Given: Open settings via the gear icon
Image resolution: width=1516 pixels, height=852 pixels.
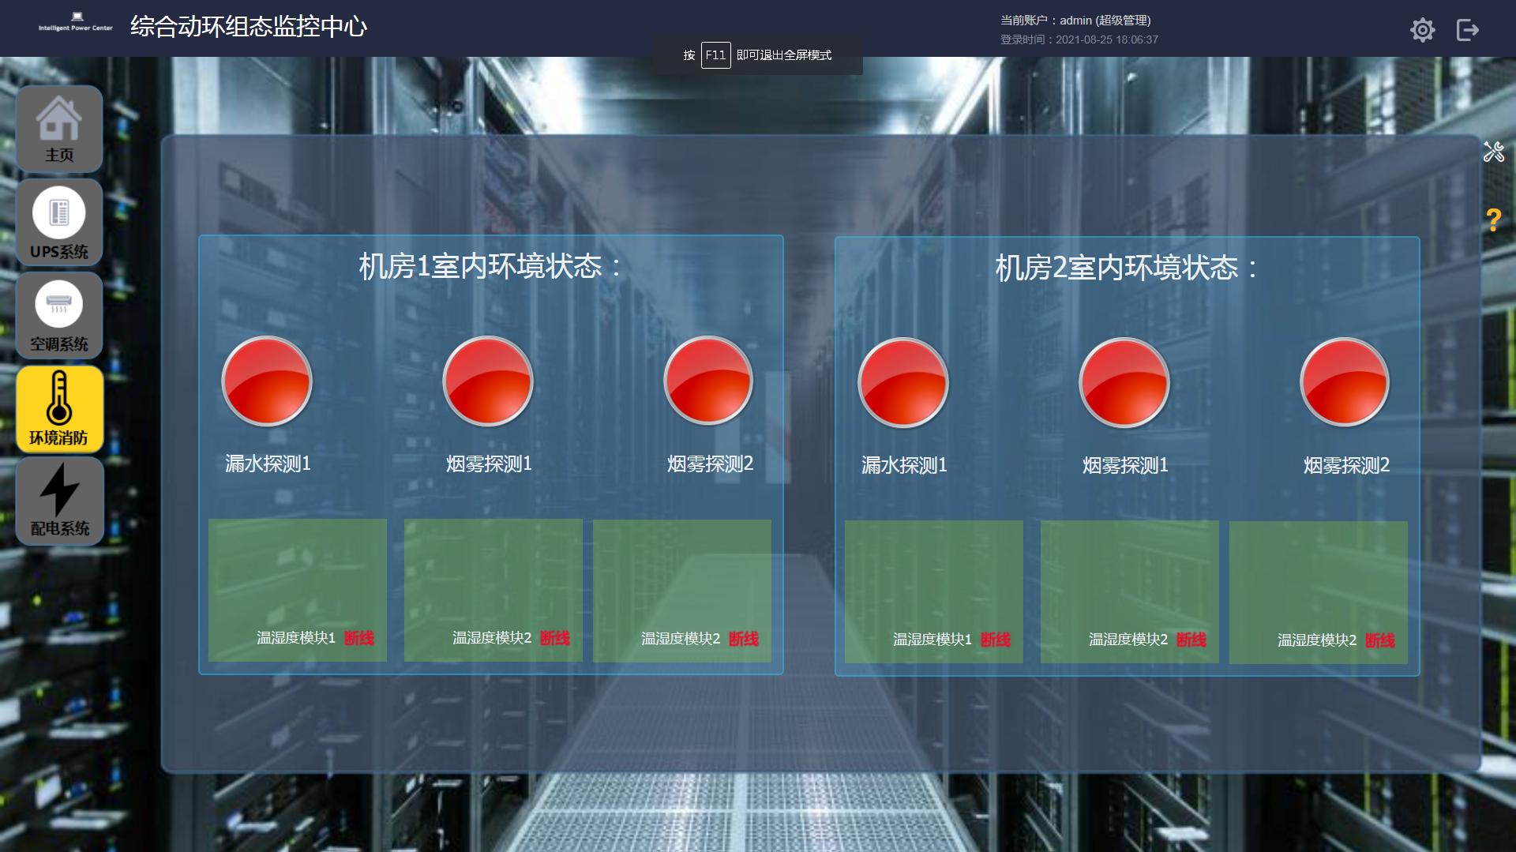Looking at the screenshot, I should [x=1422, y=30].
